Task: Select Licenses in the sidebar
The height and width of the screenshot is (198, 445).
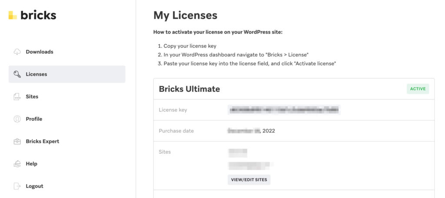Action: click(37, 74)
